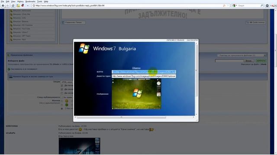Click the sidebar video row ending in Click Me
The image size is (277, 155).
pyautogui.click(x=32, y=14)
